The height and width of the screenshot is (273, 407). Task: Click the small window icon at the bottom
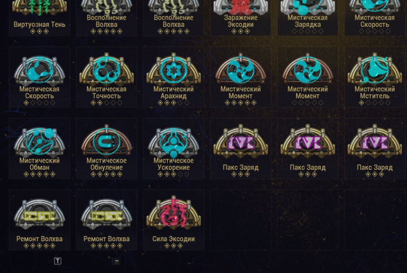pyautogui.click(x=117, y=262)
